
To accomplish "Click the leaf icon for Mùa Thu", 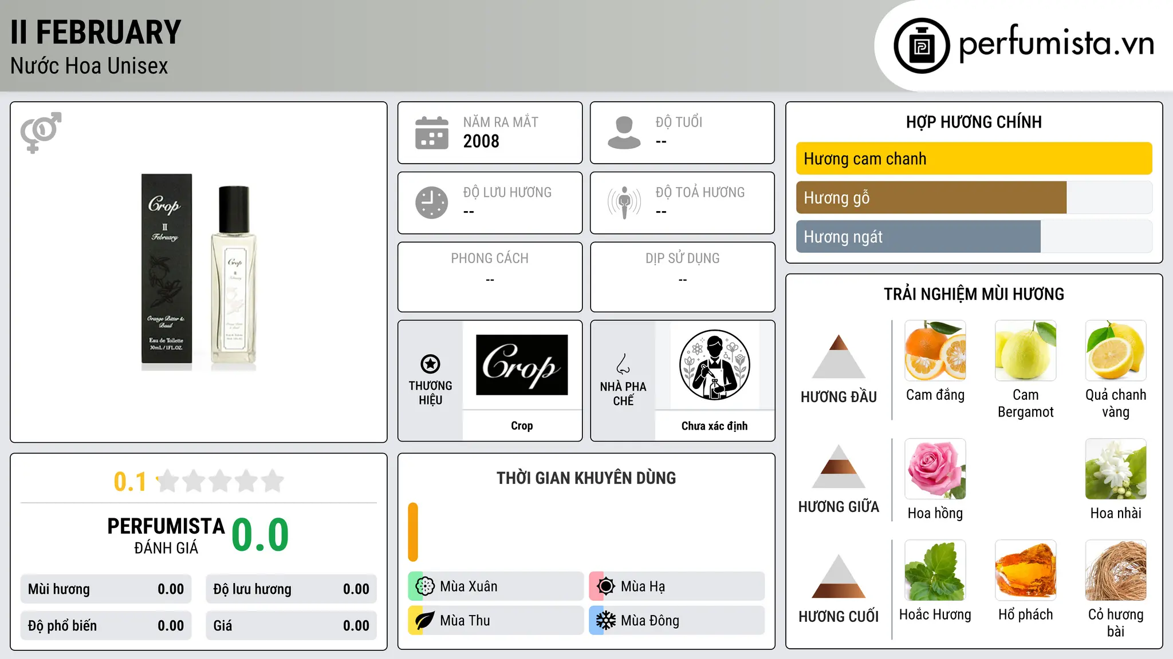I will click(425, 621).
